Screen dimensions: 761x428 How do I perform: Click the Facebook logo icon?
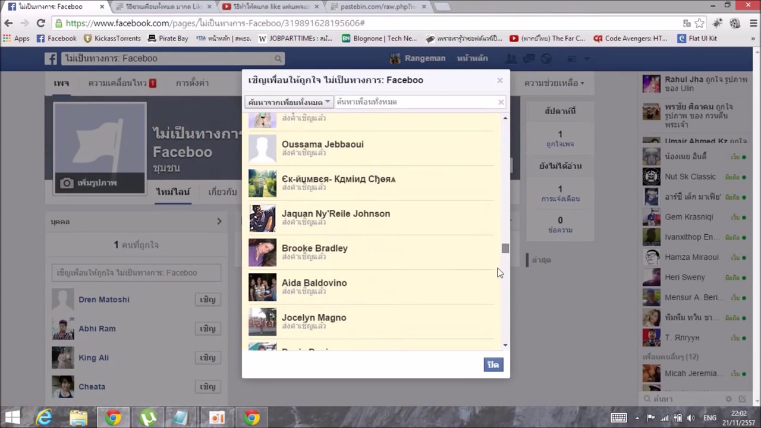(x=51, y=58)
